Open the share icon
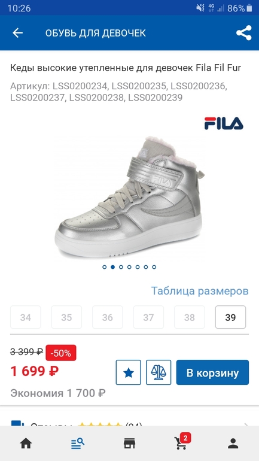This screenshot has height=461, width=259. pos(243,33)
